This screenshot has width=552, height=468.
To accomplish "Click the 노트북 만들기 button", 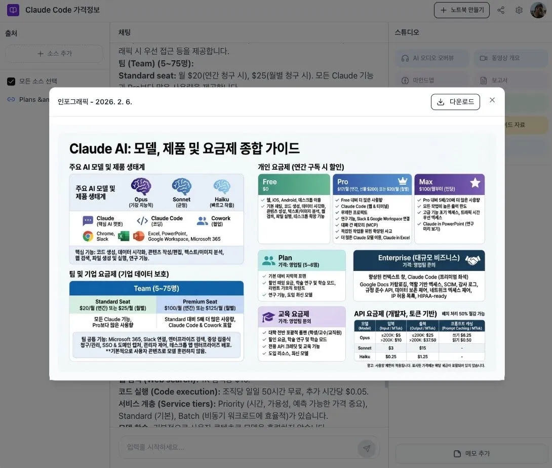I will point(461,10).
